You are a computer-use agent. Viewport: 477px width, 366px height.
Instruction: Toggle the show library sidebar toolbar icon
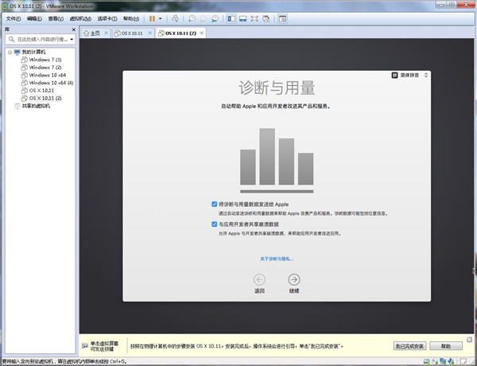231,19
